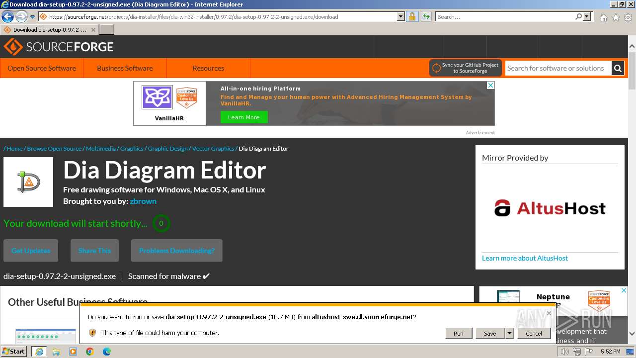Go back with the browser Back arrow
636x358 pixels.
pyautogui.click(x=7, y=16)
